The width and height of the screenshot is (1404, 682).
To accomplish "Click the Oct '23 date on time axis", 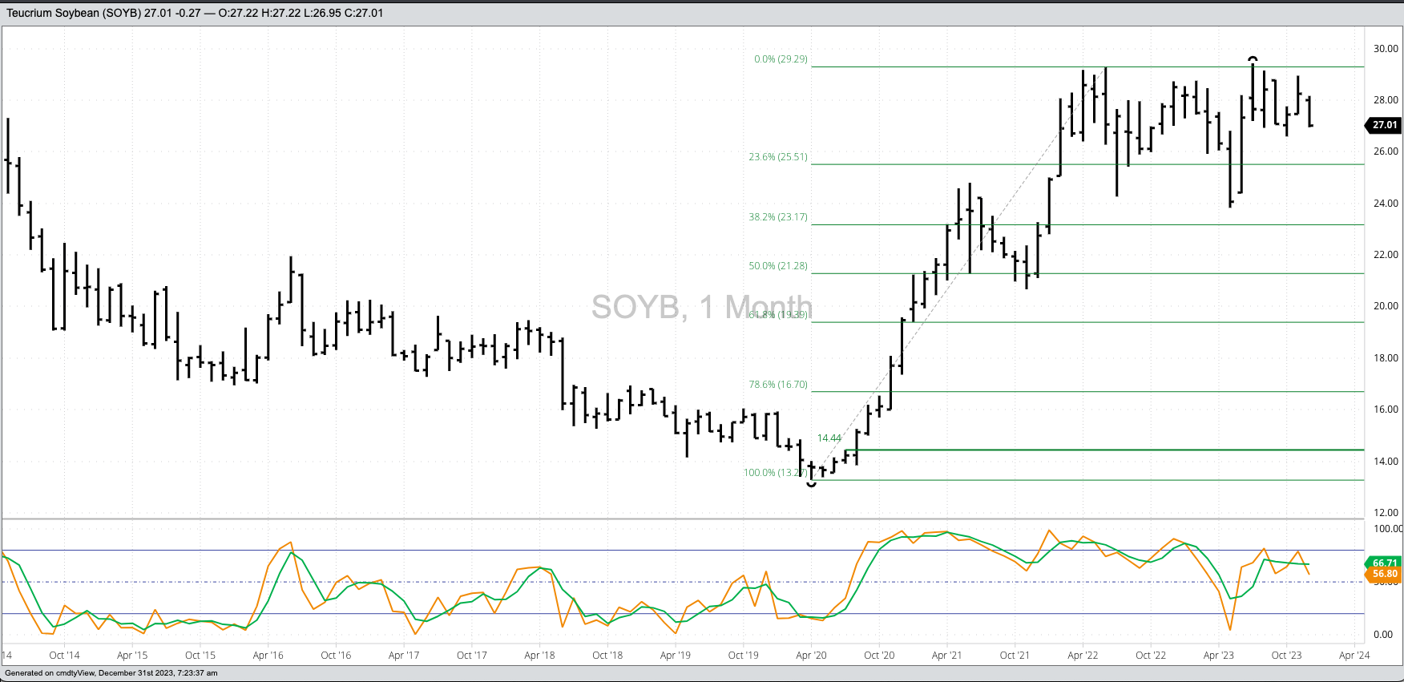I will [x=1286, y=656].
